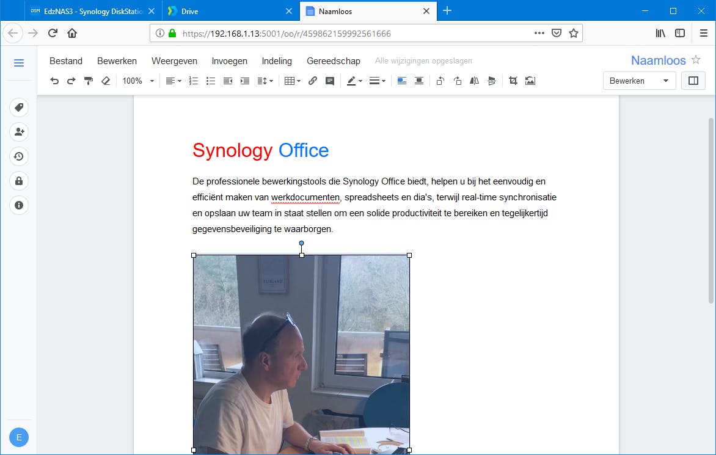716x455 pixels.
Task: Insert a hyperlink
Action: click(x=313, y=81)
